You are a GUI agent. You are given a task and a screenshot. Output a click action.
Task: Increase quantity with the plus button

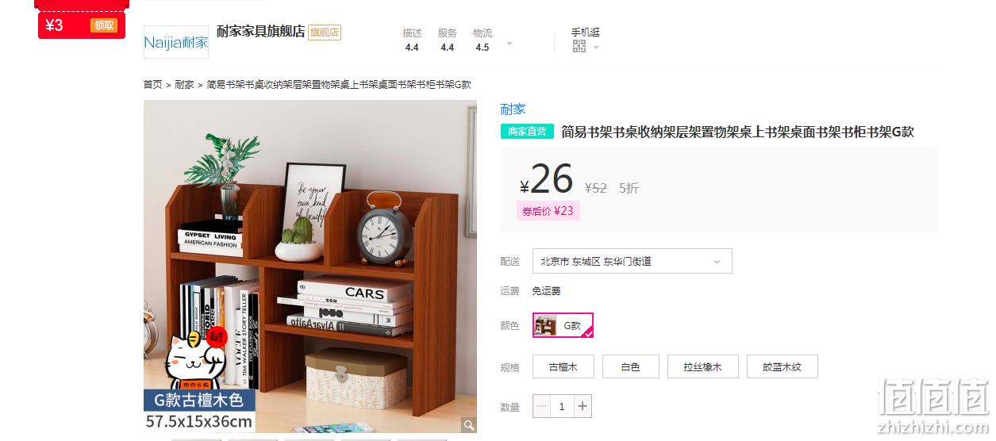[x=583, y=406]
